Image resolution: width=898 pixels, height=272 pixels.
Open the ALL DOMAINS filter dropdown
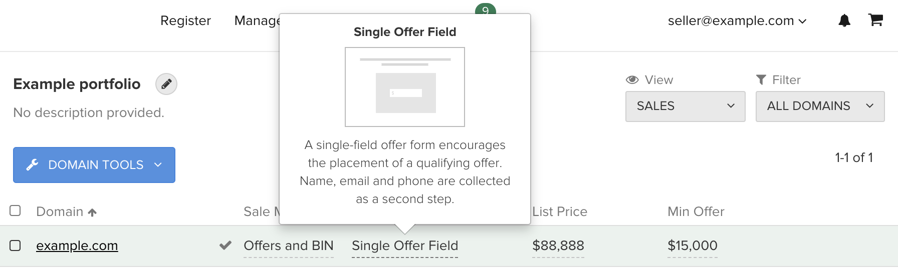click(x=820, y=106)
